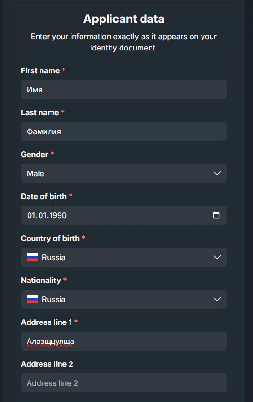
Task: Select the year 1990 in Date of birth
Action: [58, 215]
